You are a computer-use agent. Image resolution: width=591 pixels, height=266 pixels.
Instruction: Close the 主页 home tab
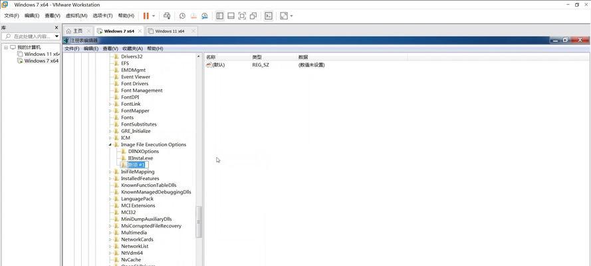click(x=88, y=31)
